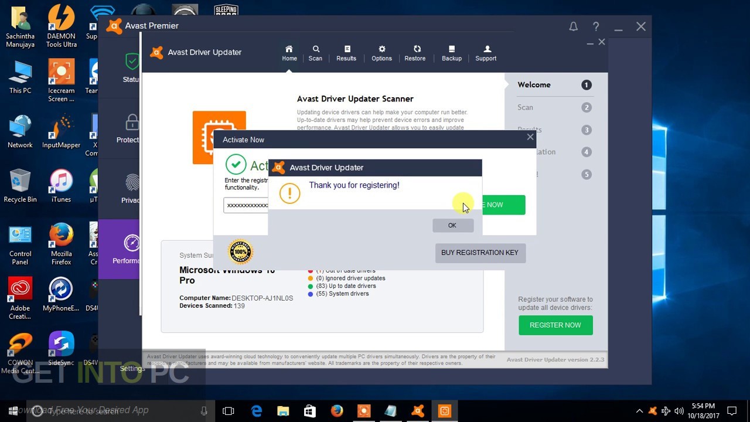The image size is (750, 422).
Task: Open Mozilla Firefox desktop icon
Action: click(62, 244)
